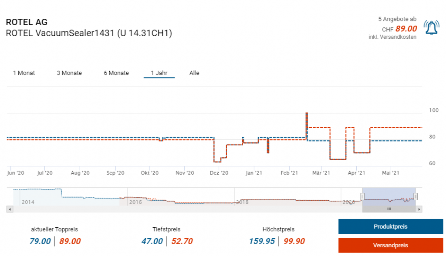Click 2016 in the navigator timeline
446x256 pixels.
(x=135, y=202)
